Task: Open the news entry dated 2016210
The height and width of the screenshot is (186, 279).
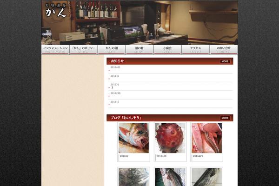Action: pos(170,95)
